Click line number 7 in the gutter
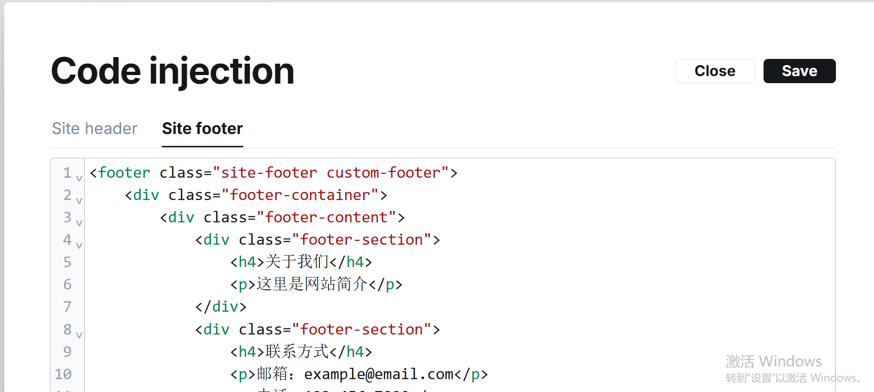Viewport: 874px width, 392px height. pos(67,306)
